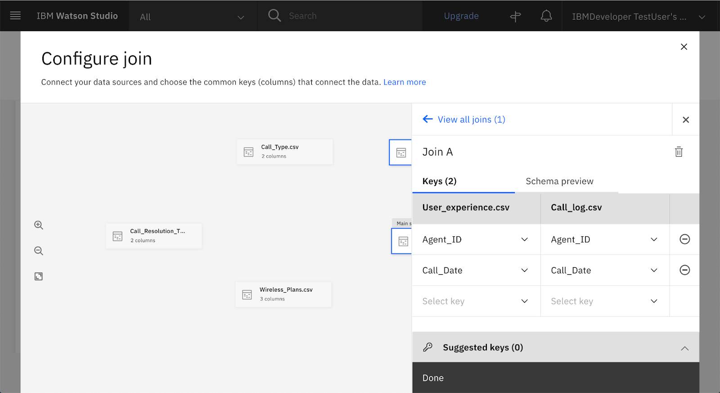Collapse the Suggested keys section
The height and width of the screenshot is (393, 720).
(x=684, y=348)
